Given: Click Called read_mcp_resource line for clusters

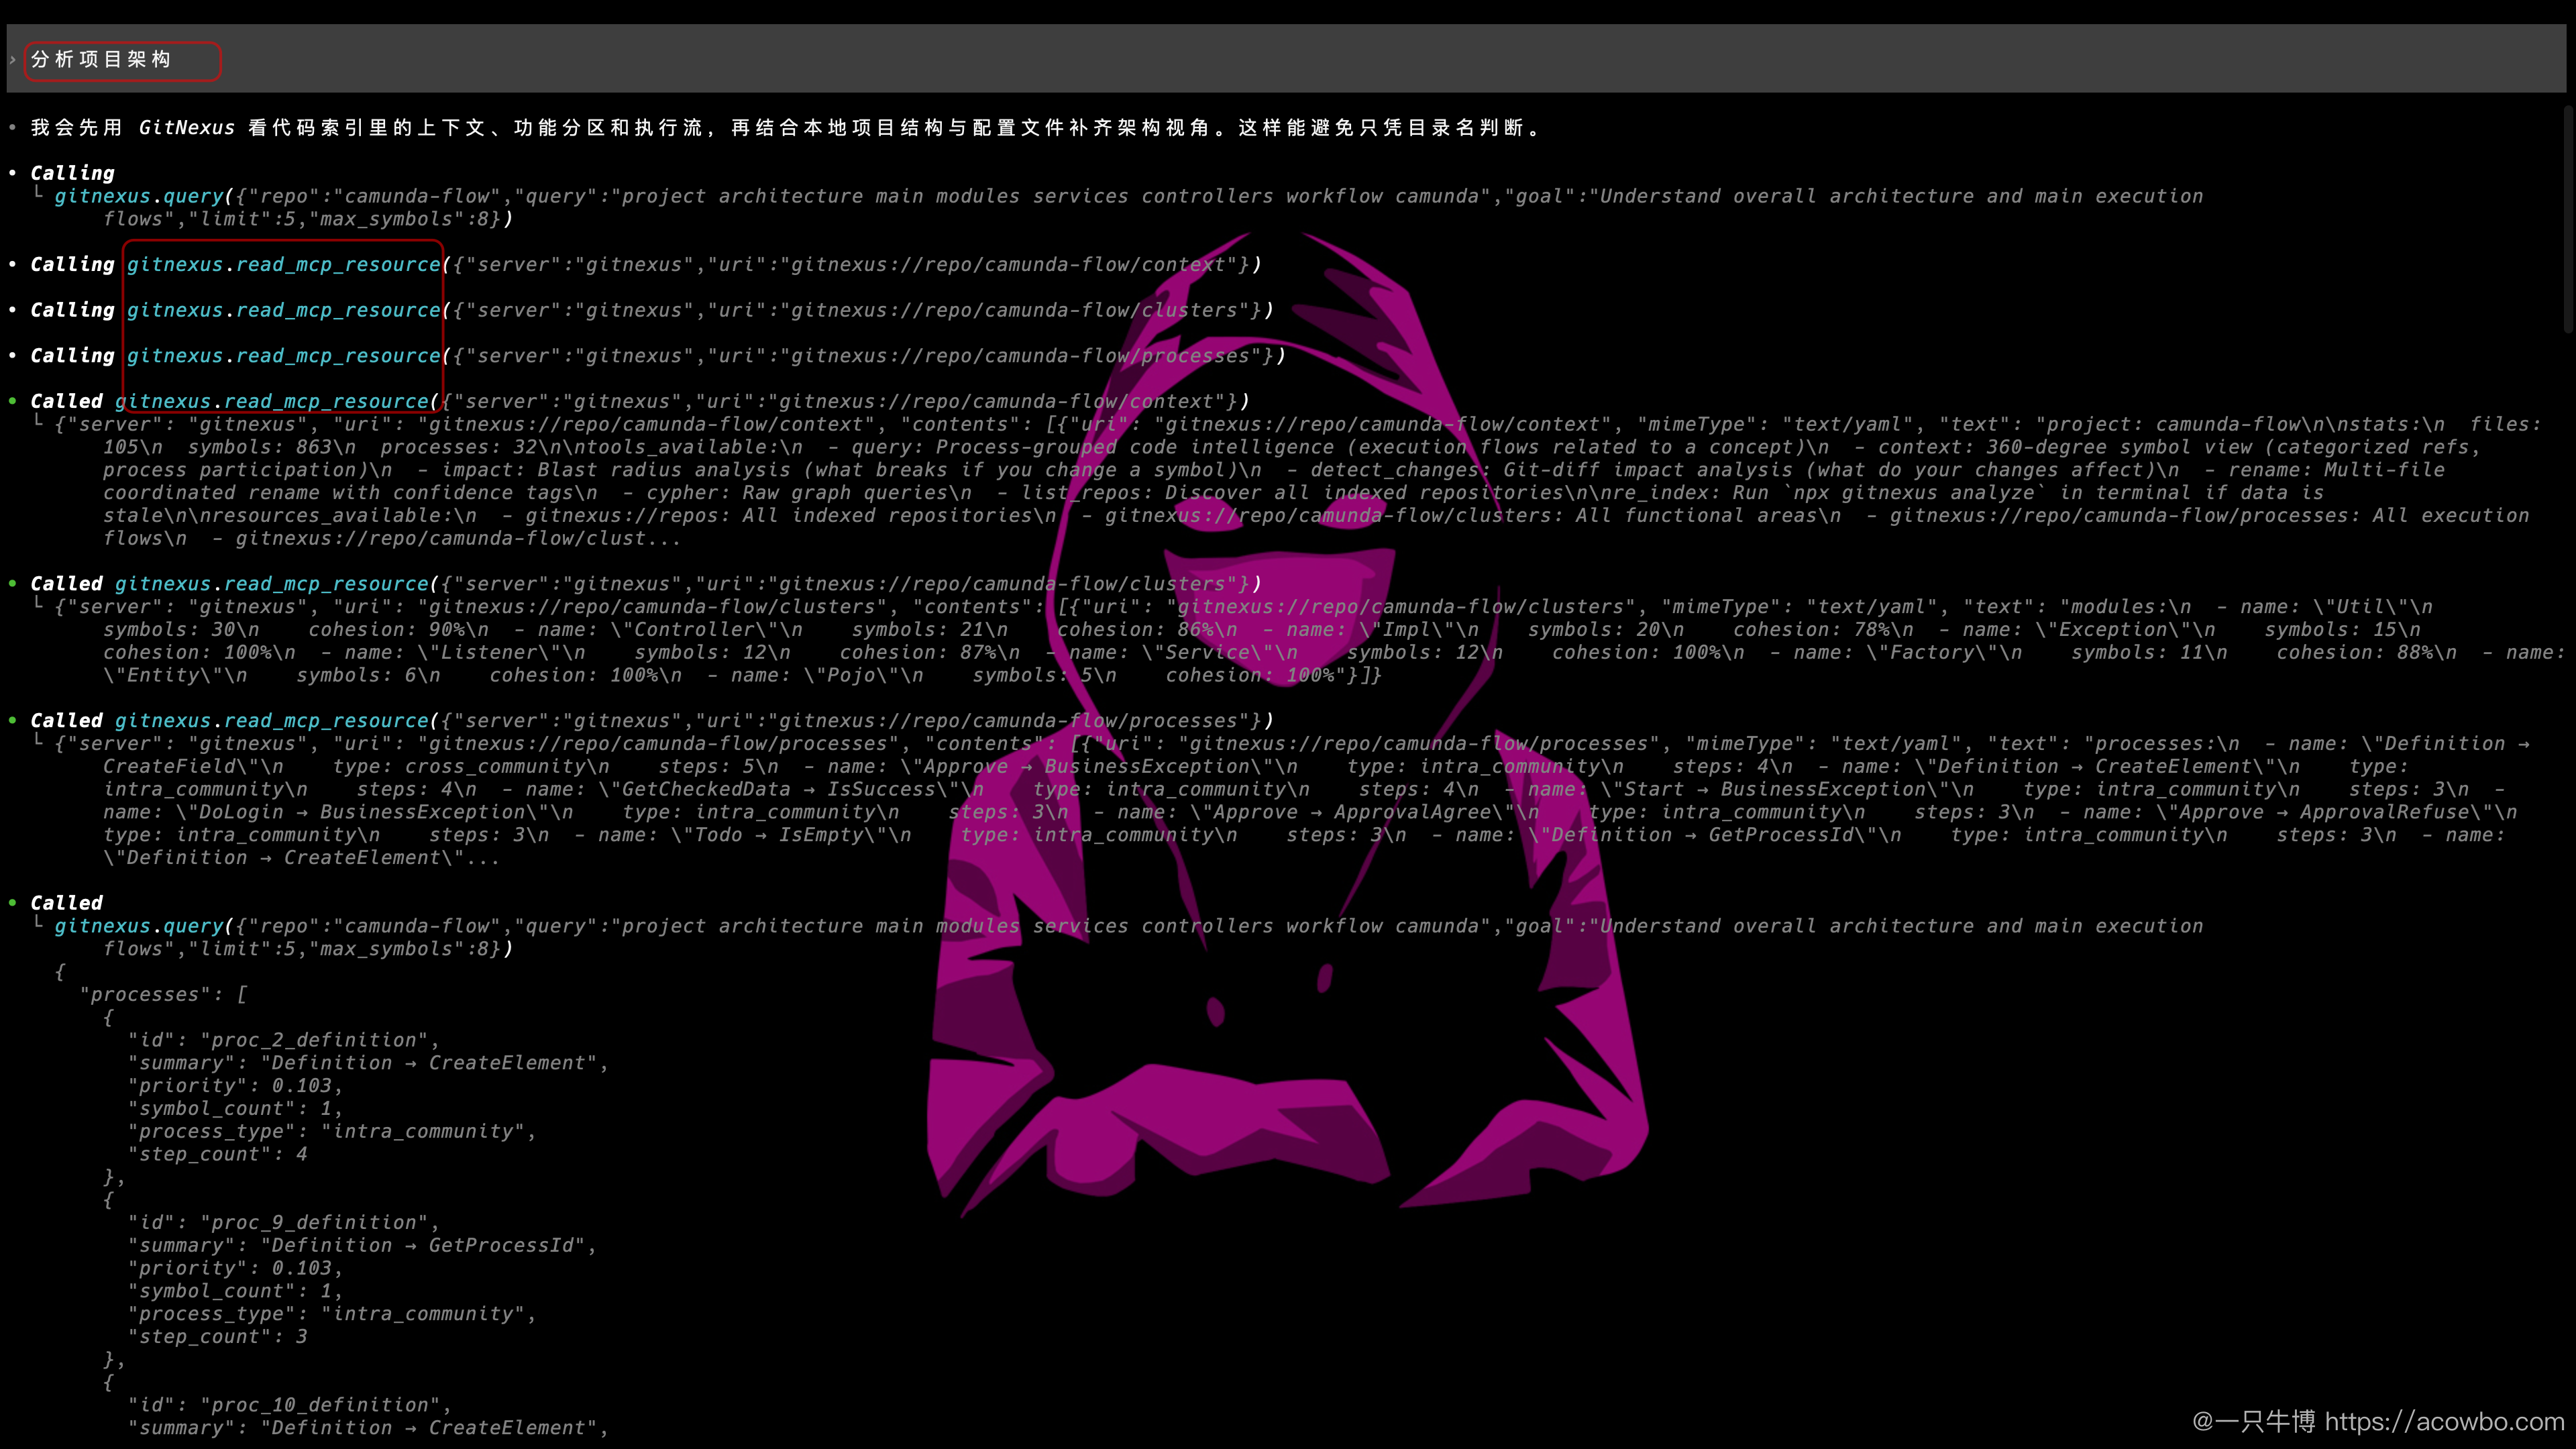Looking at the screenshot, I should click(x=646, y=583).
